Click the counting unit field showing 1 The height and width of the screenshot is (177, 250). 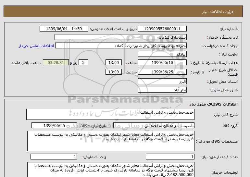tap(54, 157)
